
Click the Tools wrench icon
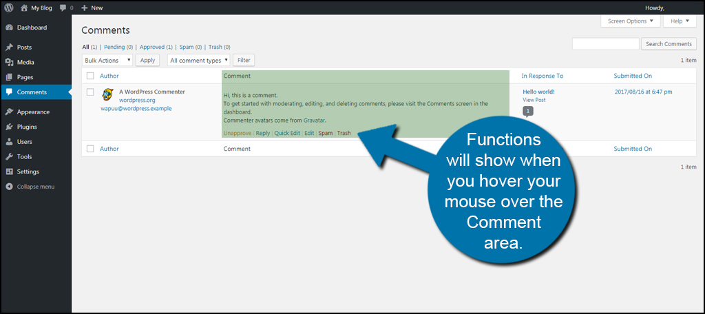(8, 157)
